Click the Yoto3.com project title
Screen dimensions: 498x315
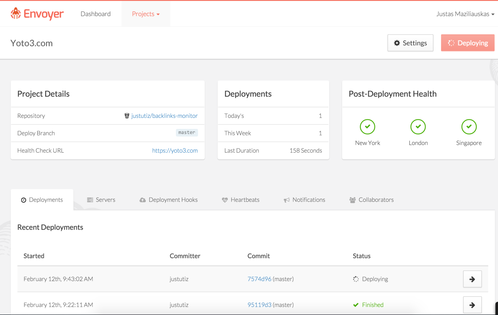(32, 43)
